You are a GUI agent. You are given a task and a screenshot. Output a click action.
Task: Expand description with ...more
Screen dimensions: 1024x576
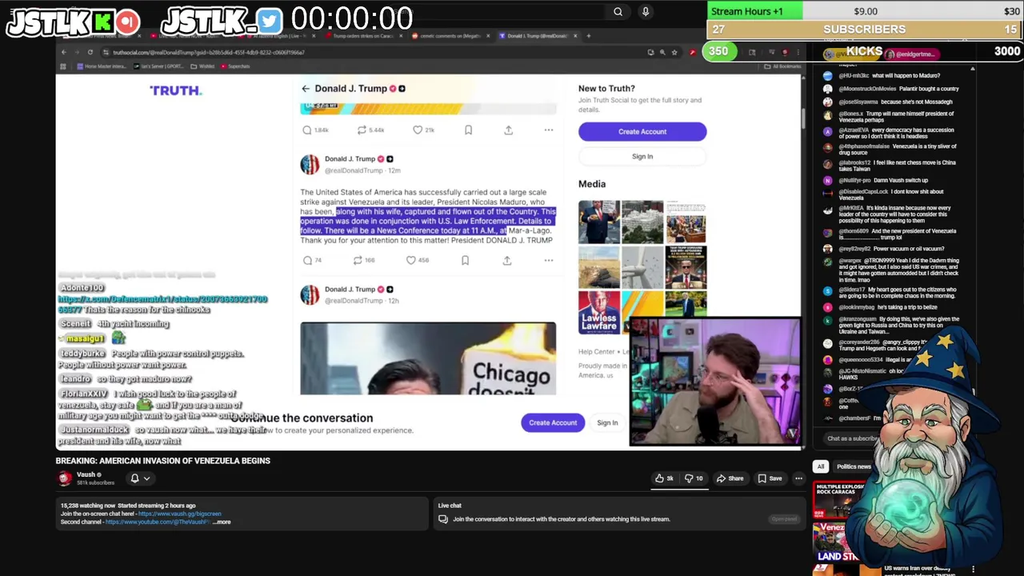pyautogui.click(x=222, y=522)
